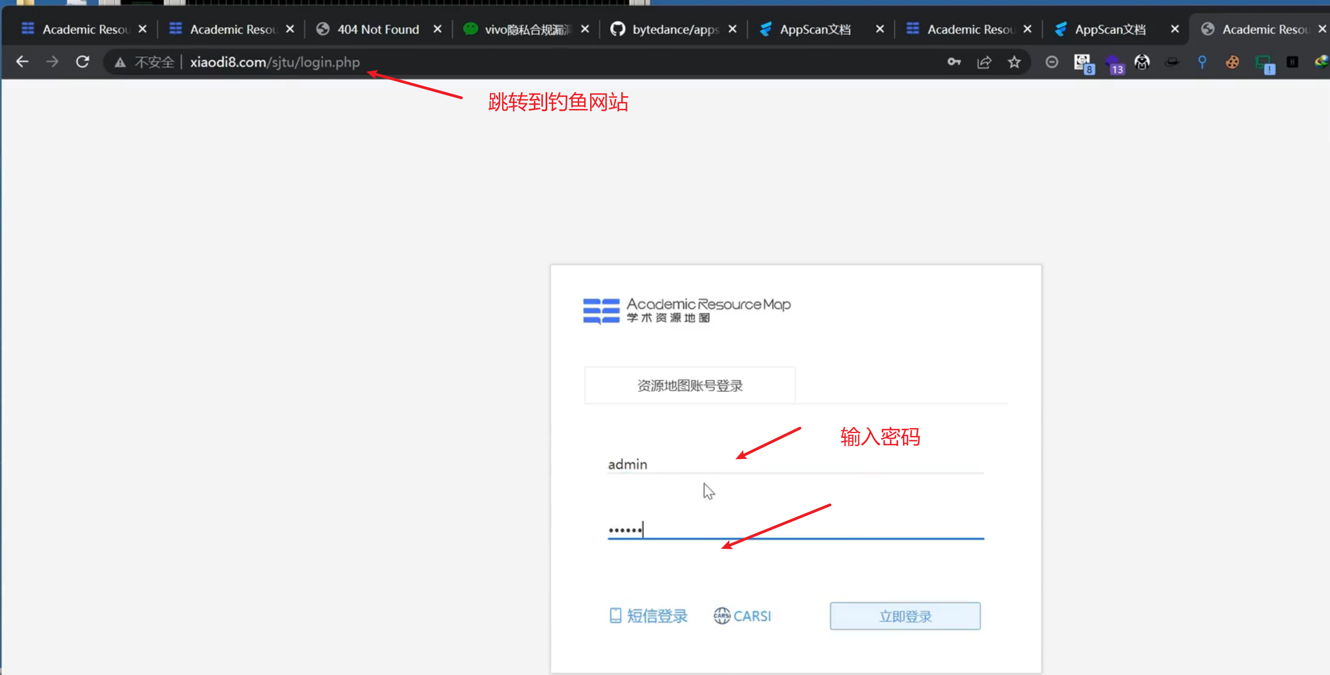Switch to bytedance/apps GitHub tab

675,29
